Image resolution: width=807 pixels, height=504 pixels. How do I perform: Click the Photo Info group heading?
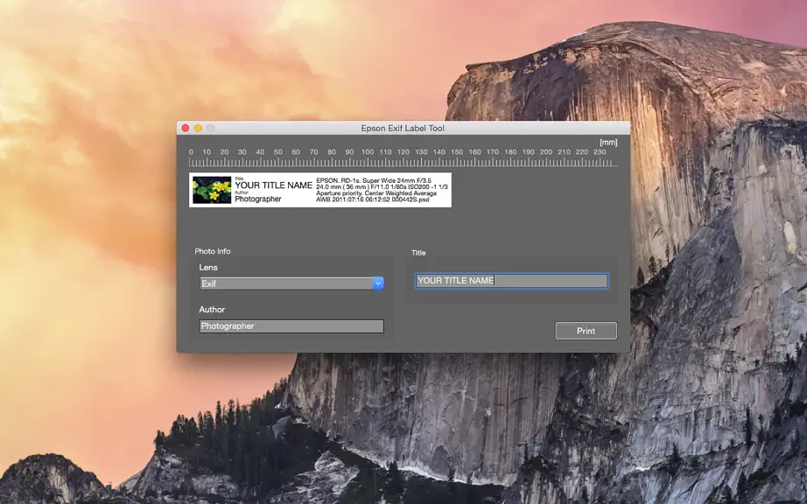click(213, 251)
